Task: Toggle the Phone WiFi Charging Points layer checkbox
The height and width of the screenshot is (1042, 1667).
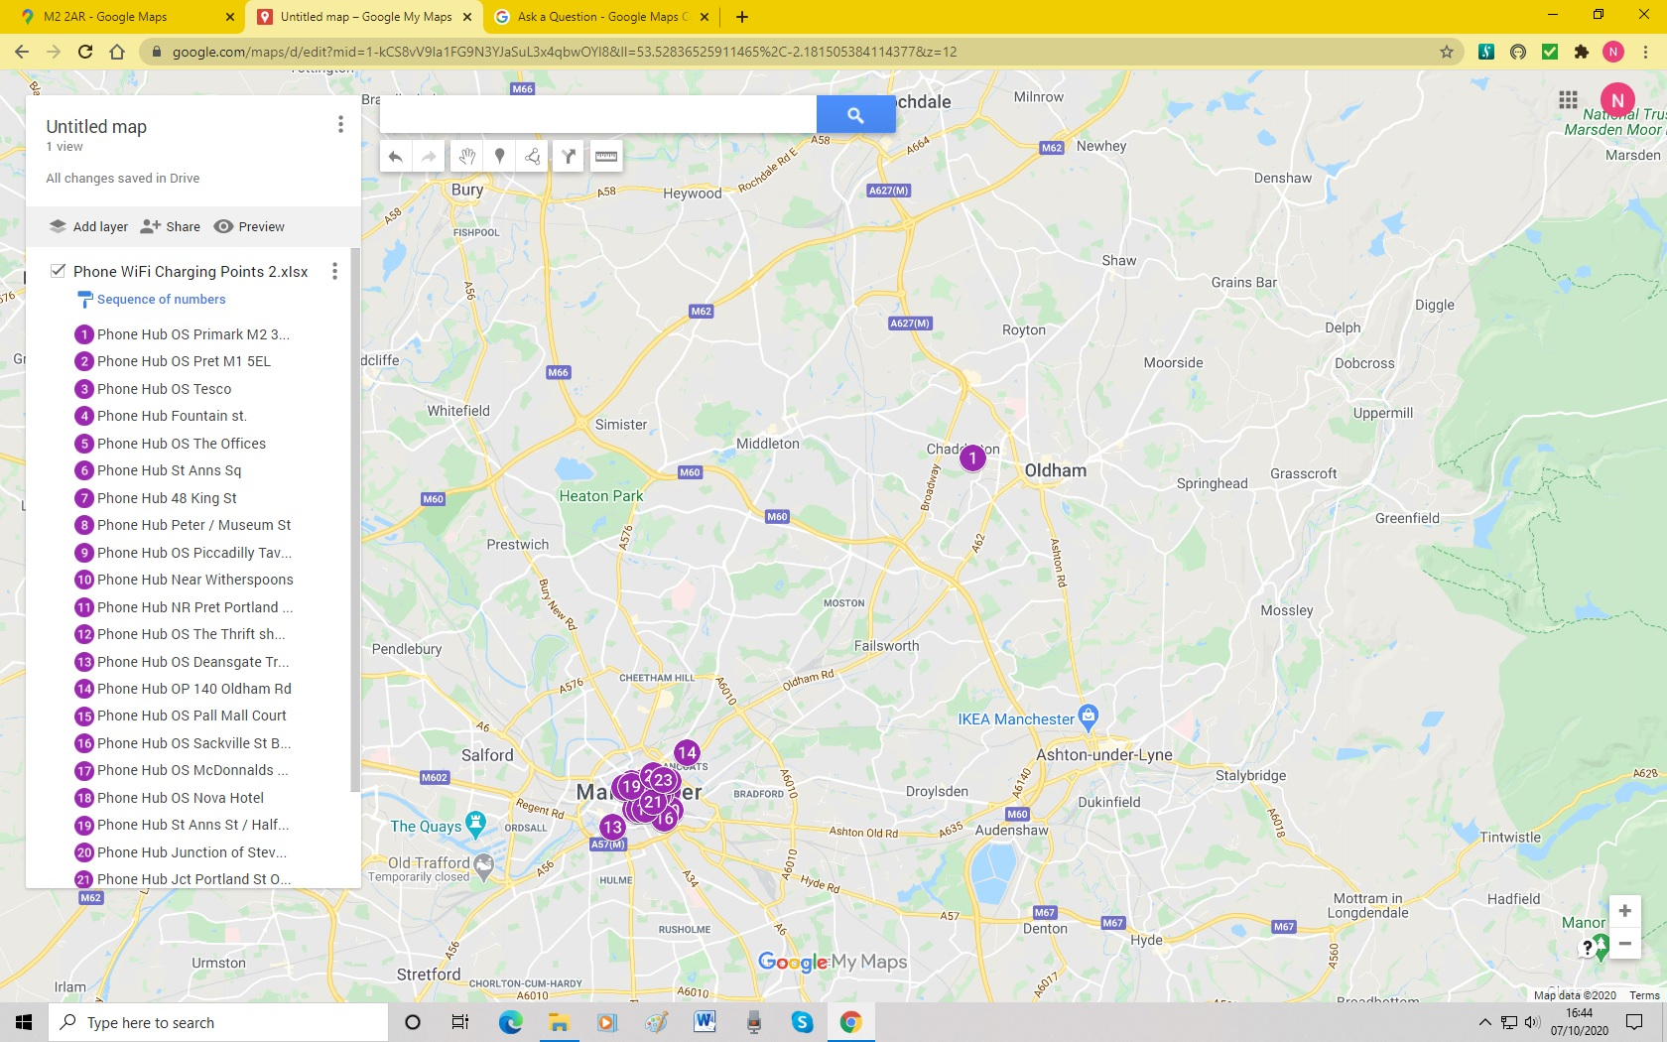Action: pyautogui.click(x=59, y=270)
